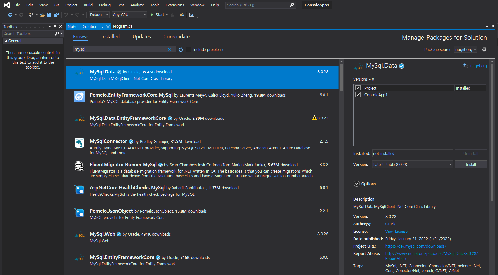The width and height of the screenshot is (498, 275).
Task: Switch to the Consolidate tab
Action: coord(176,37)
